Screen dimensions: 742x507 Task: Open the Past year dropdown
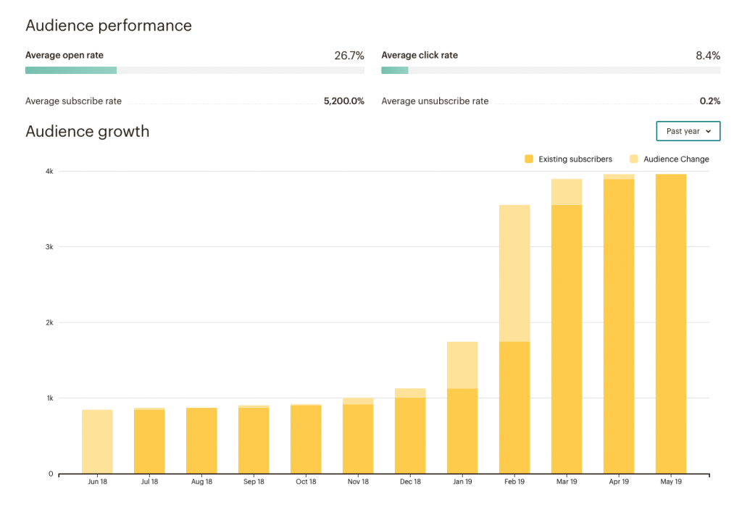688,131
